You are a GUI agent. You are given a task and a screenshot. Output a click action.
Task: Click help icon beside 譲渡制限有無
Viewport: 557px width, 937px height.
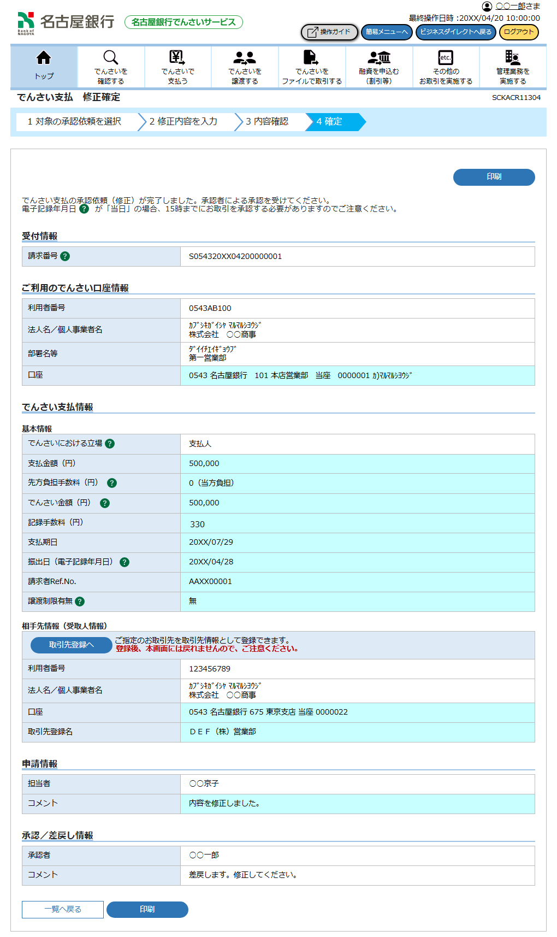[x=80, y=602]
